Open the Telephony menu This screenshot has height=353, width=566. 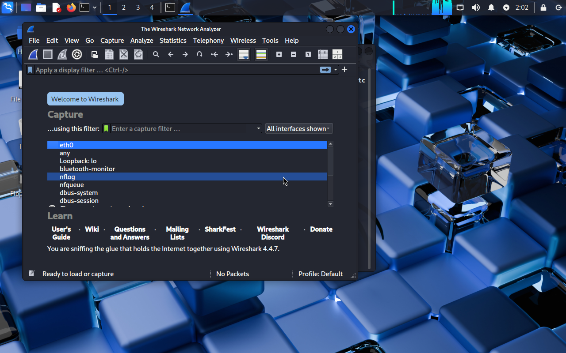[x=208, y=40]
